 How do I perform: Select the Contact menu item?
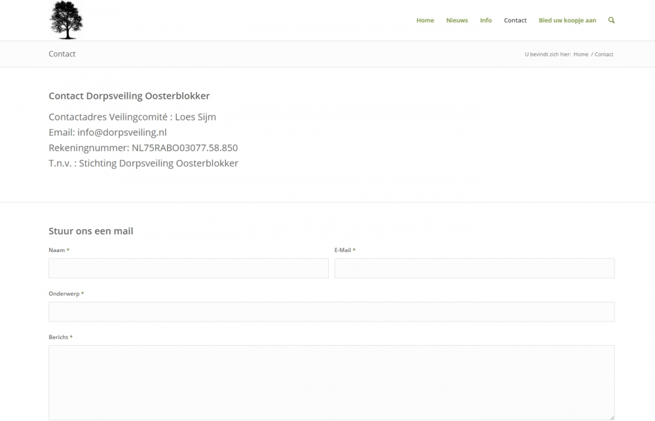[515, 20]
